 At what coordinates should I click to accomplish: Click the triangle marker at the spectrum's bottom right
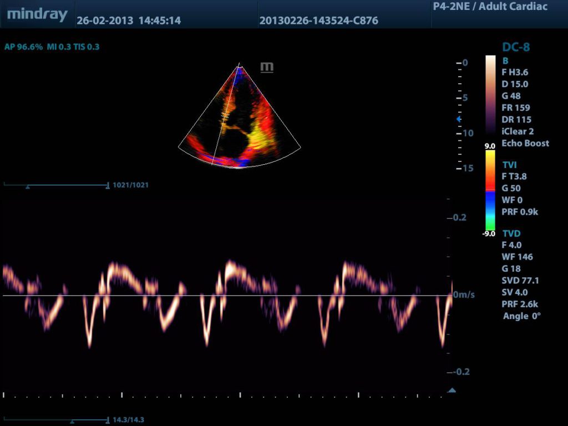click(x=452, y=390)
